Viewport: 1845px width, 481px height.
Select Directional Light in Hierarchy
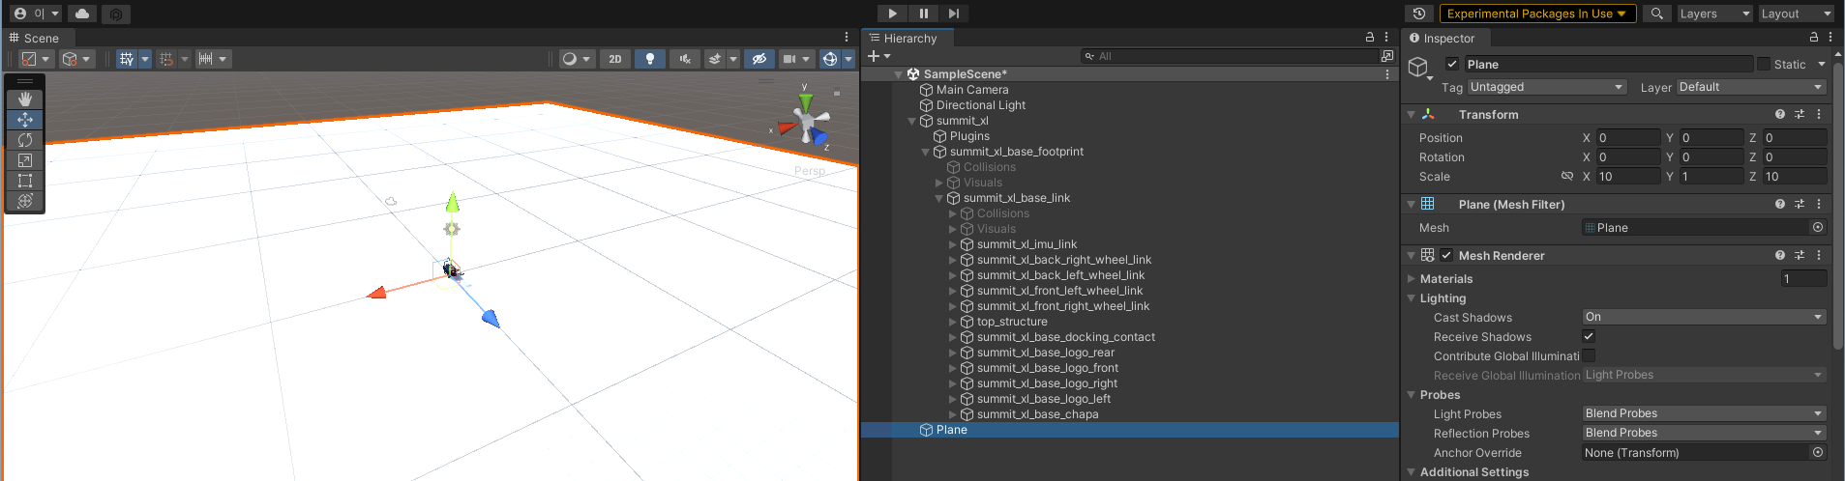(981, 105)
